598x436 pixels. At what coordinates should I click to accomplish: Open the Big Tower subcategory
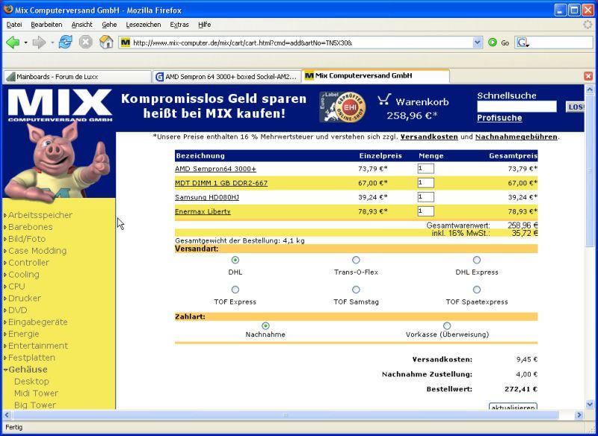[x=35, y=405]
